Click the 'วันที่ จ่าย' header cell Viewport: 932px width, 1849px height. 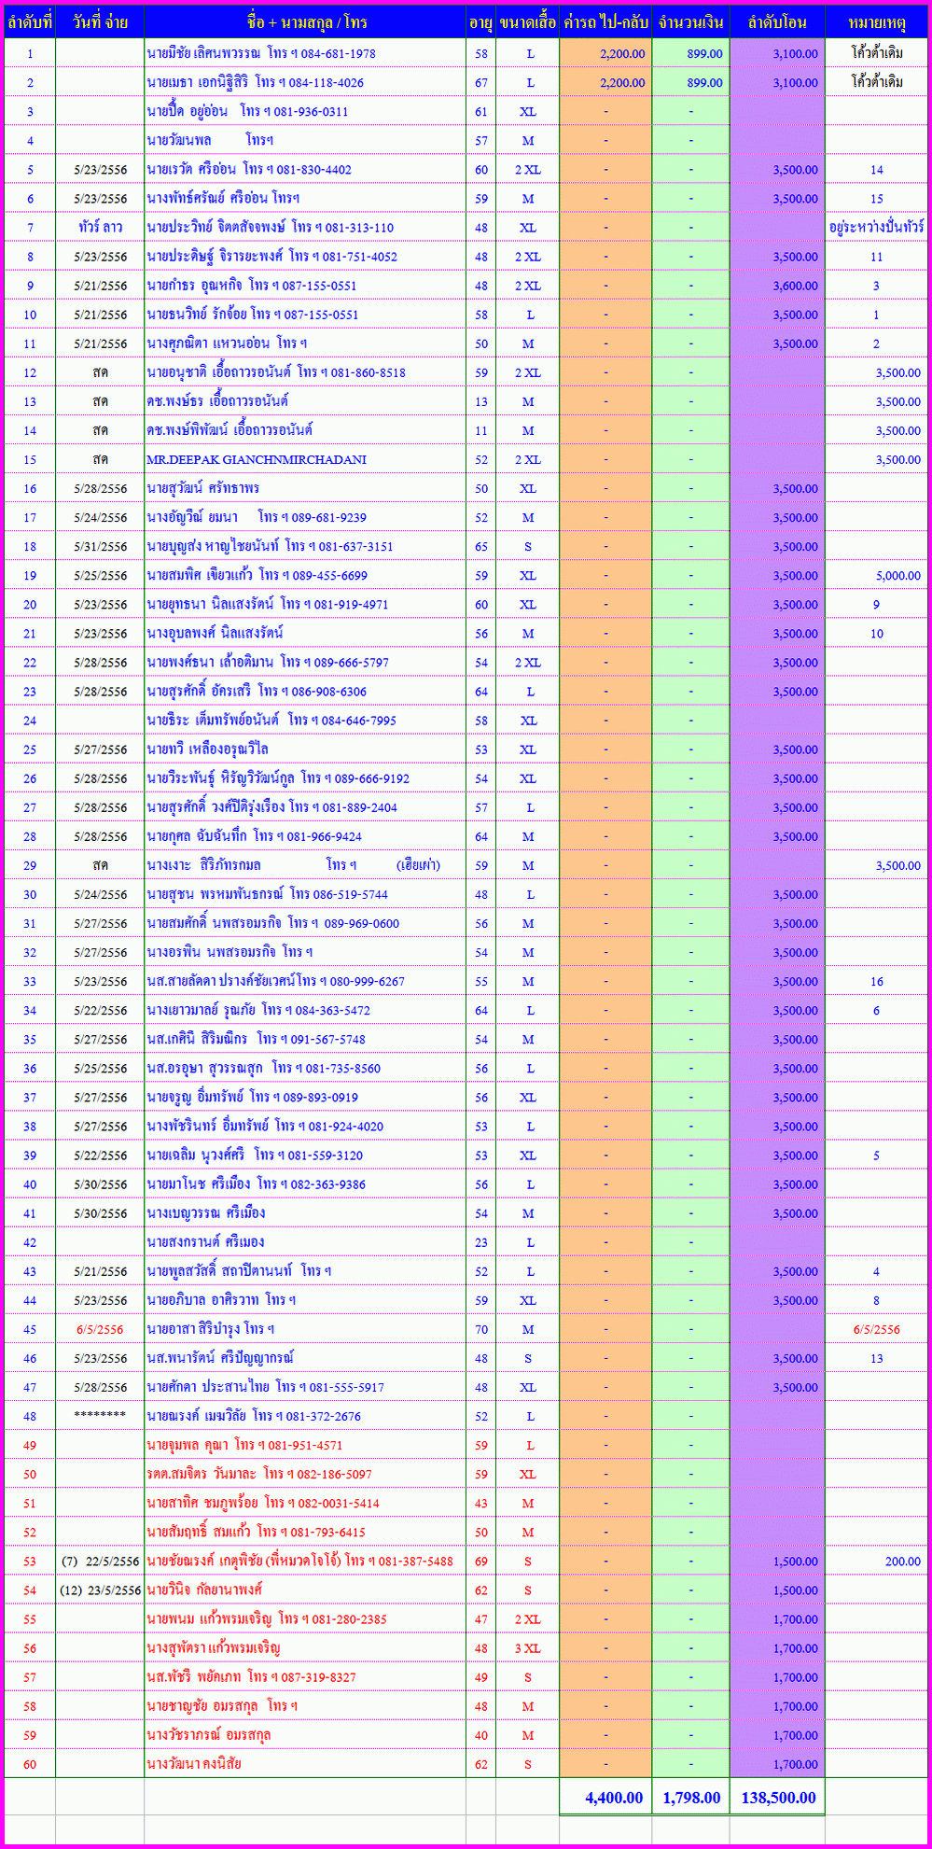coord(100,22)
